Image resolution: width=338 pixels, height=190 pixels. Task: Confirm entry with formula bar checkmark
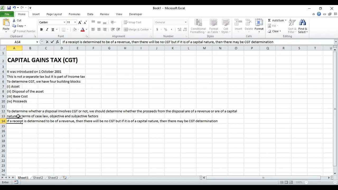coord(52,42)
